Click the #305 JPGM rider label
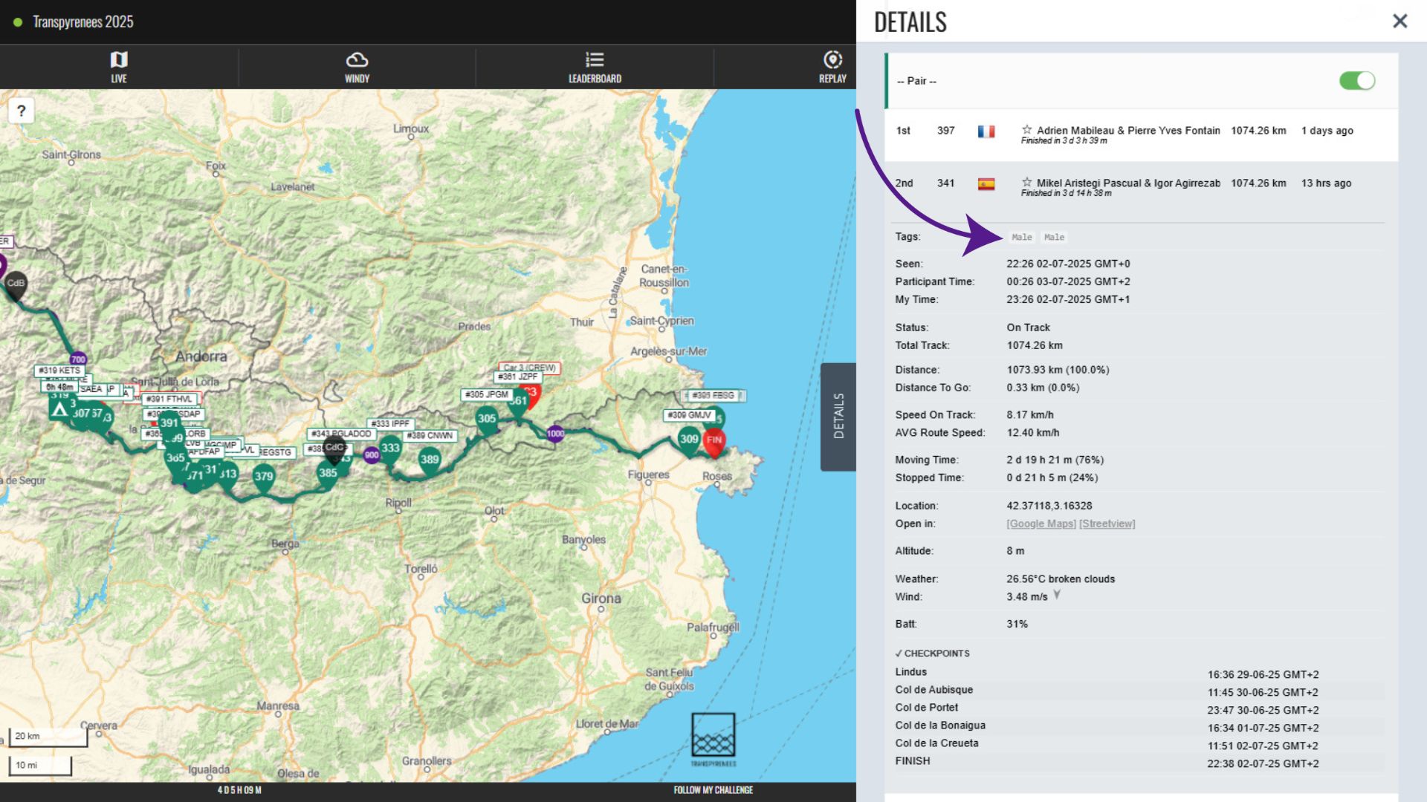Viewport: 1427px width, 802px height. point(487,394)
